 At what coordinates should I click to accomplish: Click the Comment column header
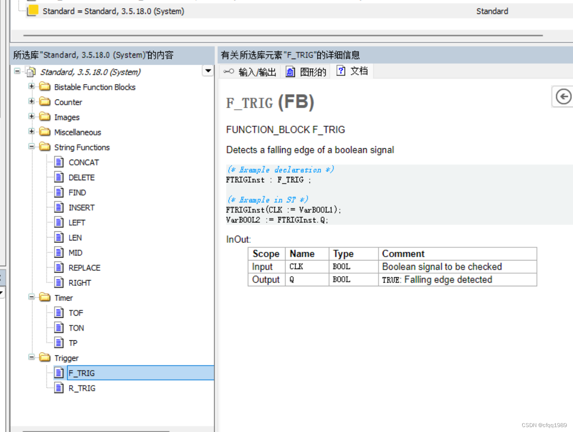coord(457,254)
